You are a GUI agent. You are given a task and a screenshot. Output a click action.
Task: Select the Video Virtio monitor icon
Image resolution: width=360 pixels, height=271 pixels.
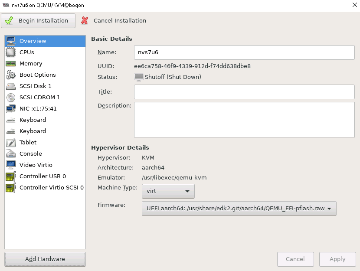pos(10,165)
